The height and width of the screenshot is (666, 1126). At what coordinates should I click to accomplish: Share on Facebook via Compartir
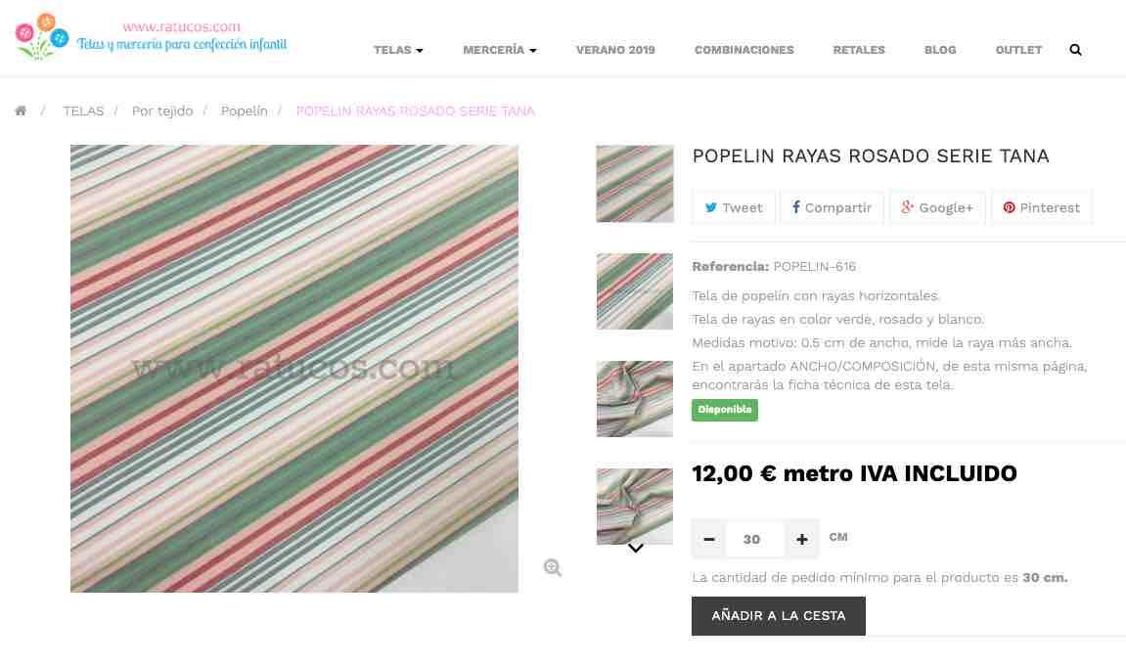click(x=832, y=207)
